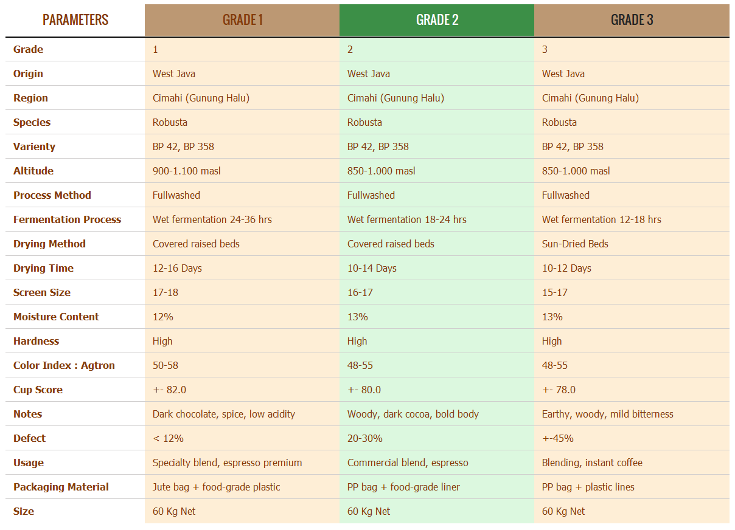The height and width of the screenshot is (530, 735).
Task: Select 'Jute bag + food-grade plastic' cell
Action: [216, 487]
